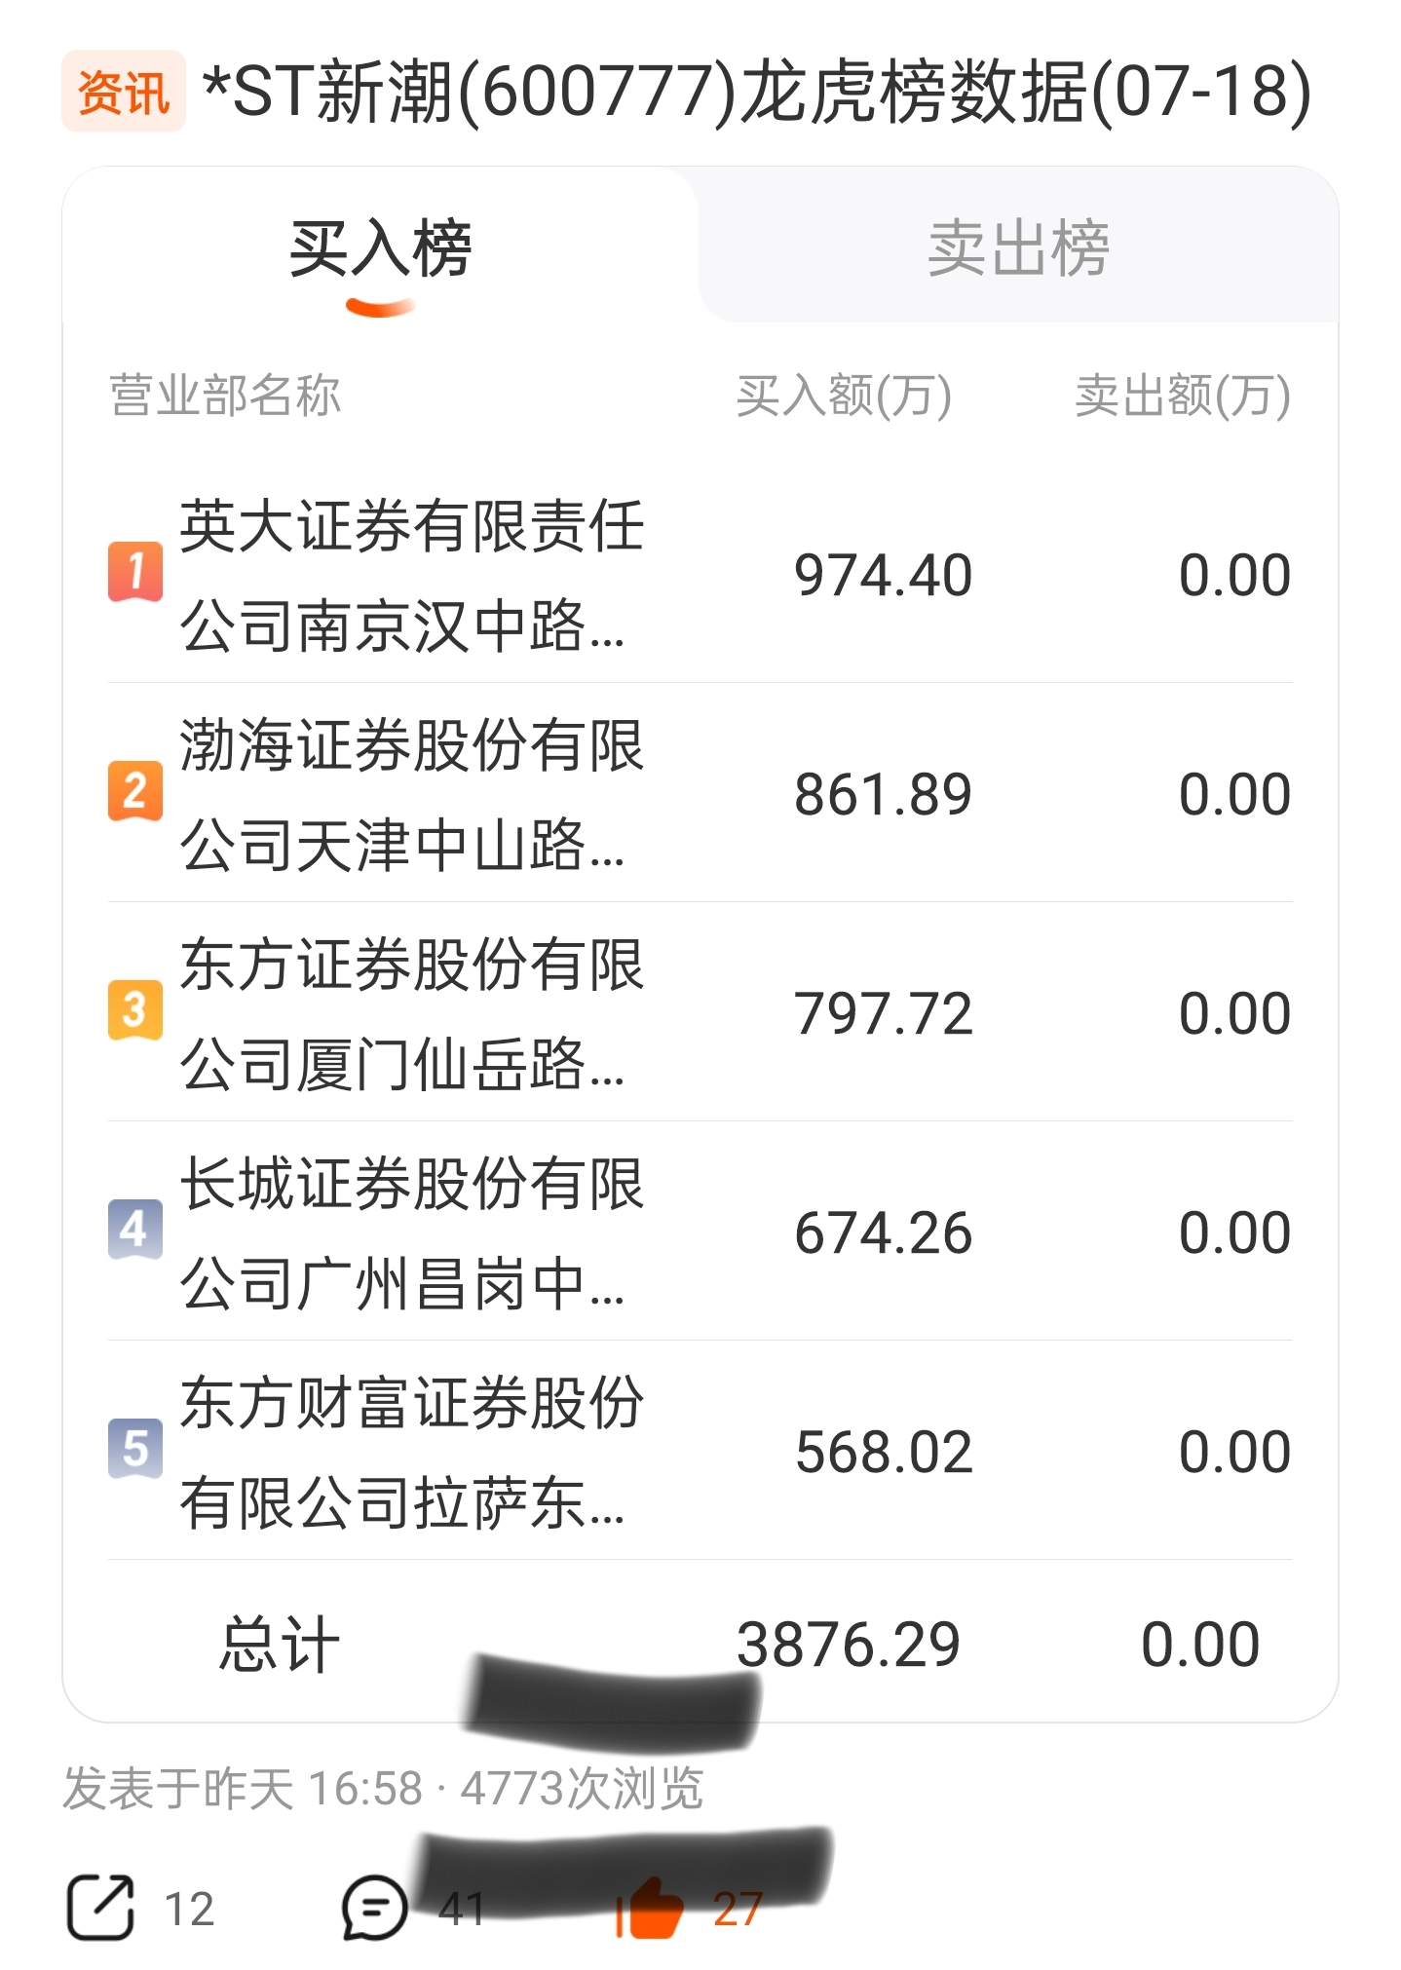
Task: Open the 东方证券 厦门仙岳路 branch row
Action: (x=700, y=1012)
